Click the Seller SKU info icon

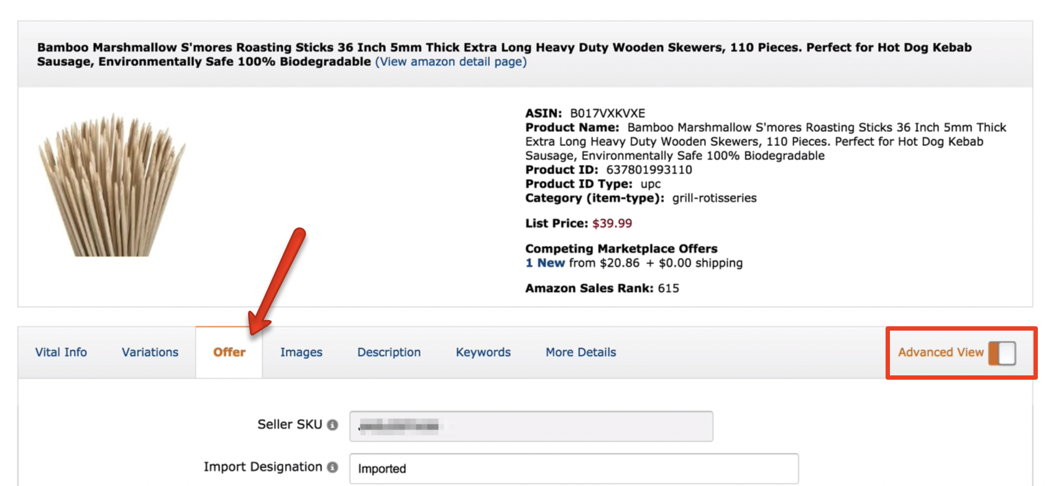332,425
